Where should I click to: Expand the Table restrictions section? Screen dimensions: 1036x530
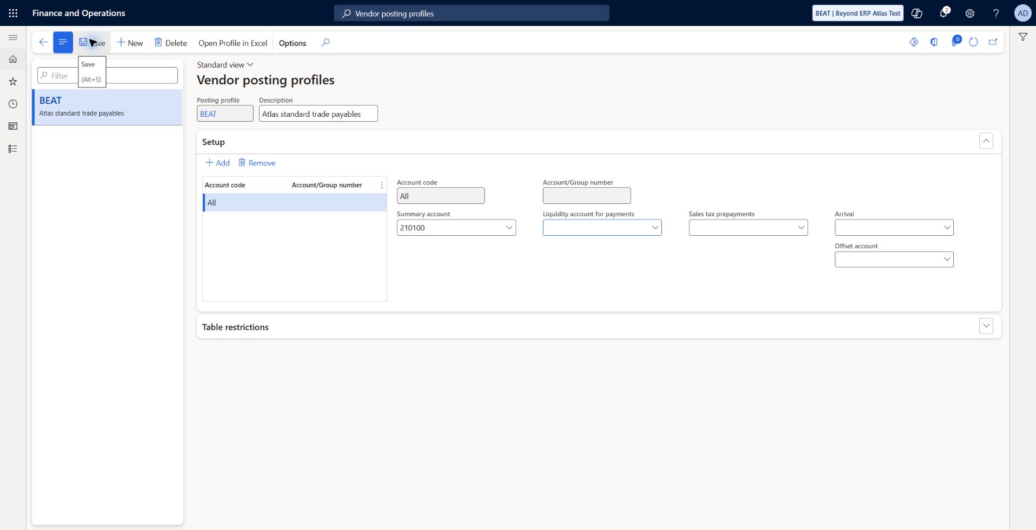point(986,326)
